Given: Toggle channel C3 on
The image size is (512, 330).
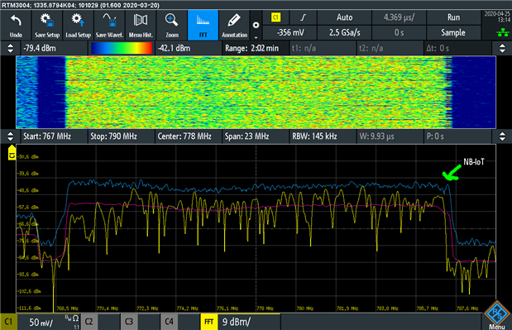Looking at the screenshot, I should pos(129,322).
